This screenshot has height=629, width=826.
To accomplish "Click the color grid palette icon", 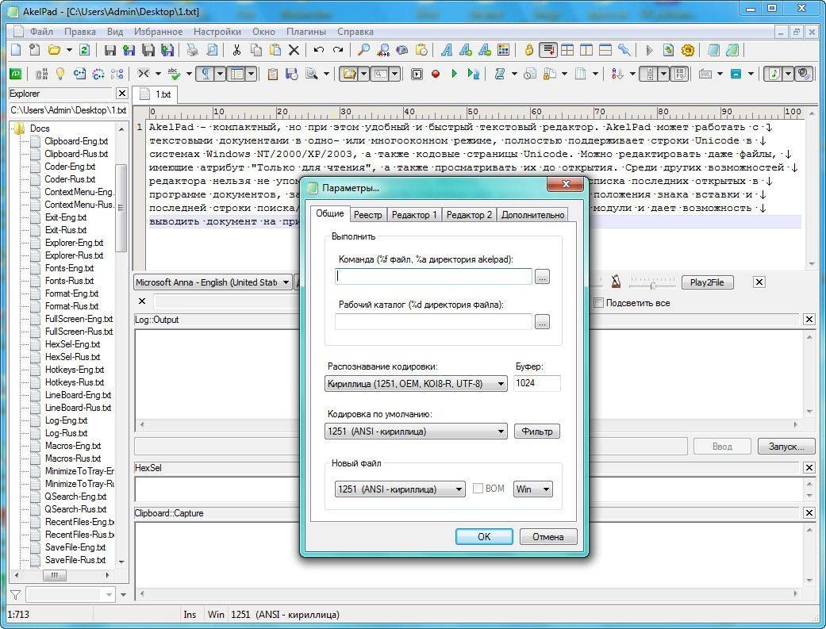I will [504, 50].
